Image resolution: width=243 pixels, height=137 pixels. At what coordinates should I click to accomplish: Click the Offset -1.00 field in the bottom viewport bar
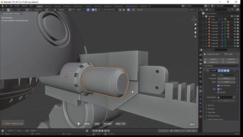[x=120, y=124]
